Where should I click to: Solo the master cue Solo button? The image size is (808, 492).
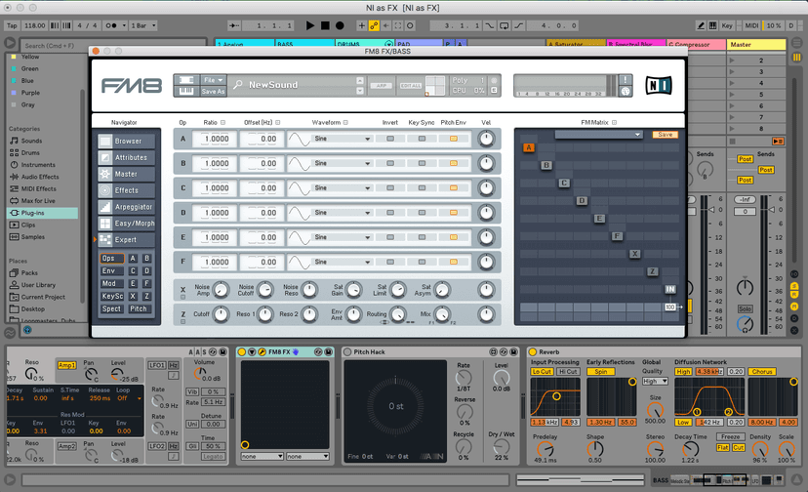(x=745, y=308)
